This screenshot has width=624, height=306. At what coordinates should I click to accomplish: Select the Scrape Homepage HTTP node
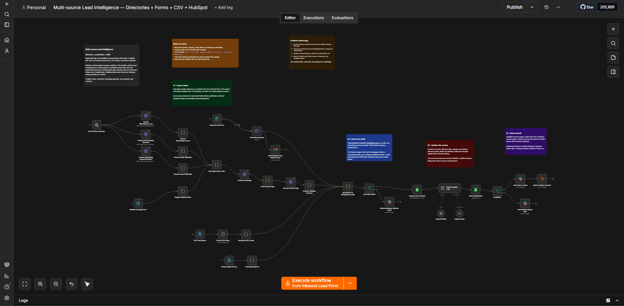click(x=244, y=174)
